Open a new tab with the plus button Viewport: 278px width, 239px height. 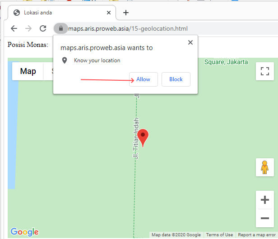(126, 13)
